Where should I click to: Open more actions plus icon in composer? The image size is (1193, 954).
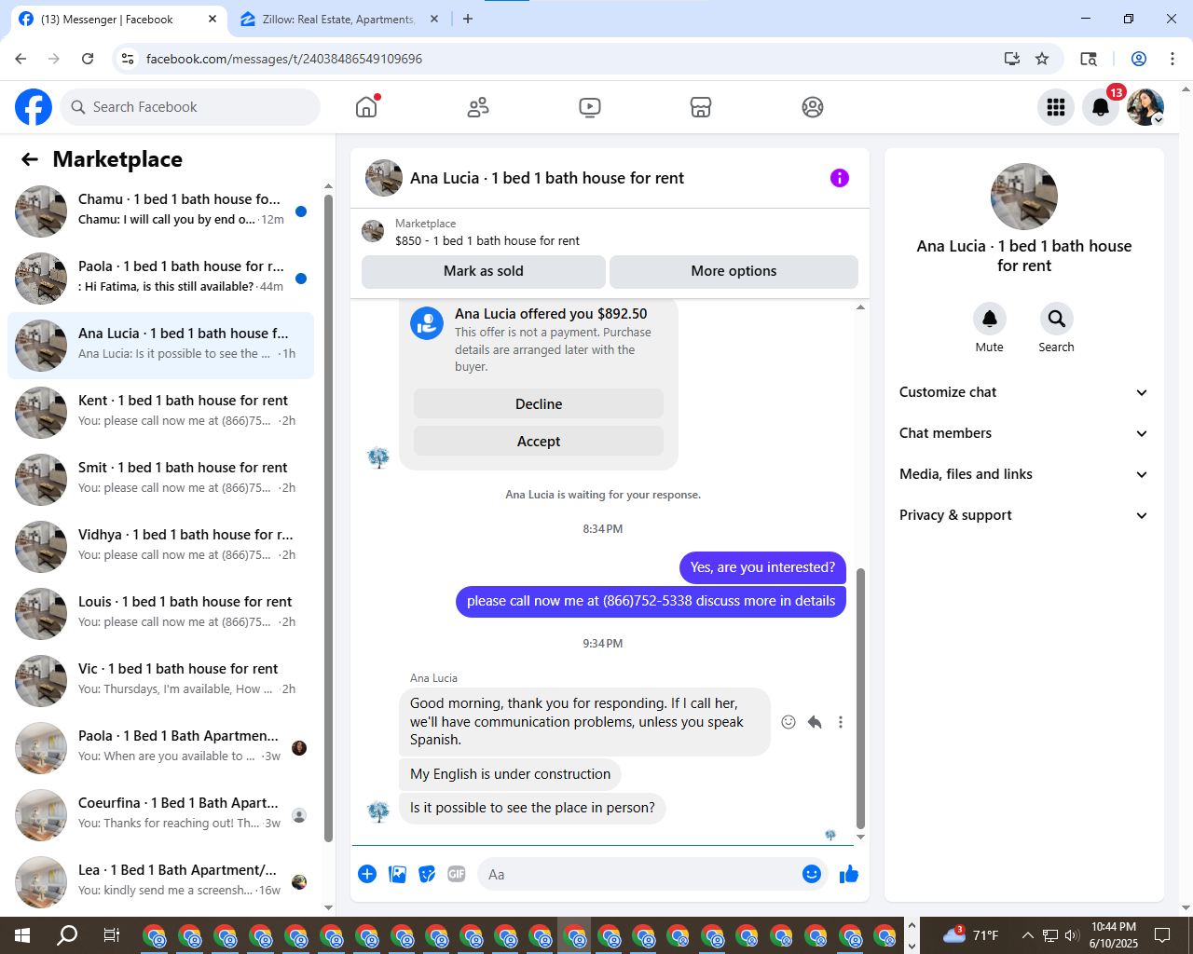click(x=367, y=874)
